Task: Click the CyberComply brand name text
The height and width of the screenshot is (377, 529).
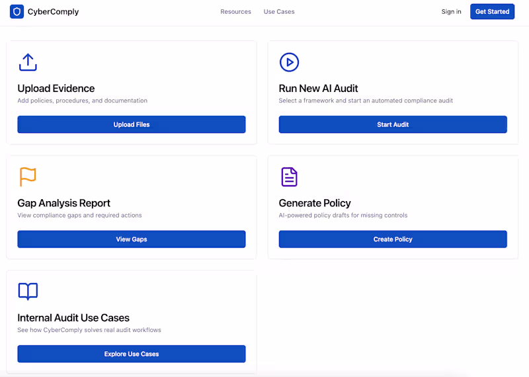Action: click(x=53, y=12)
